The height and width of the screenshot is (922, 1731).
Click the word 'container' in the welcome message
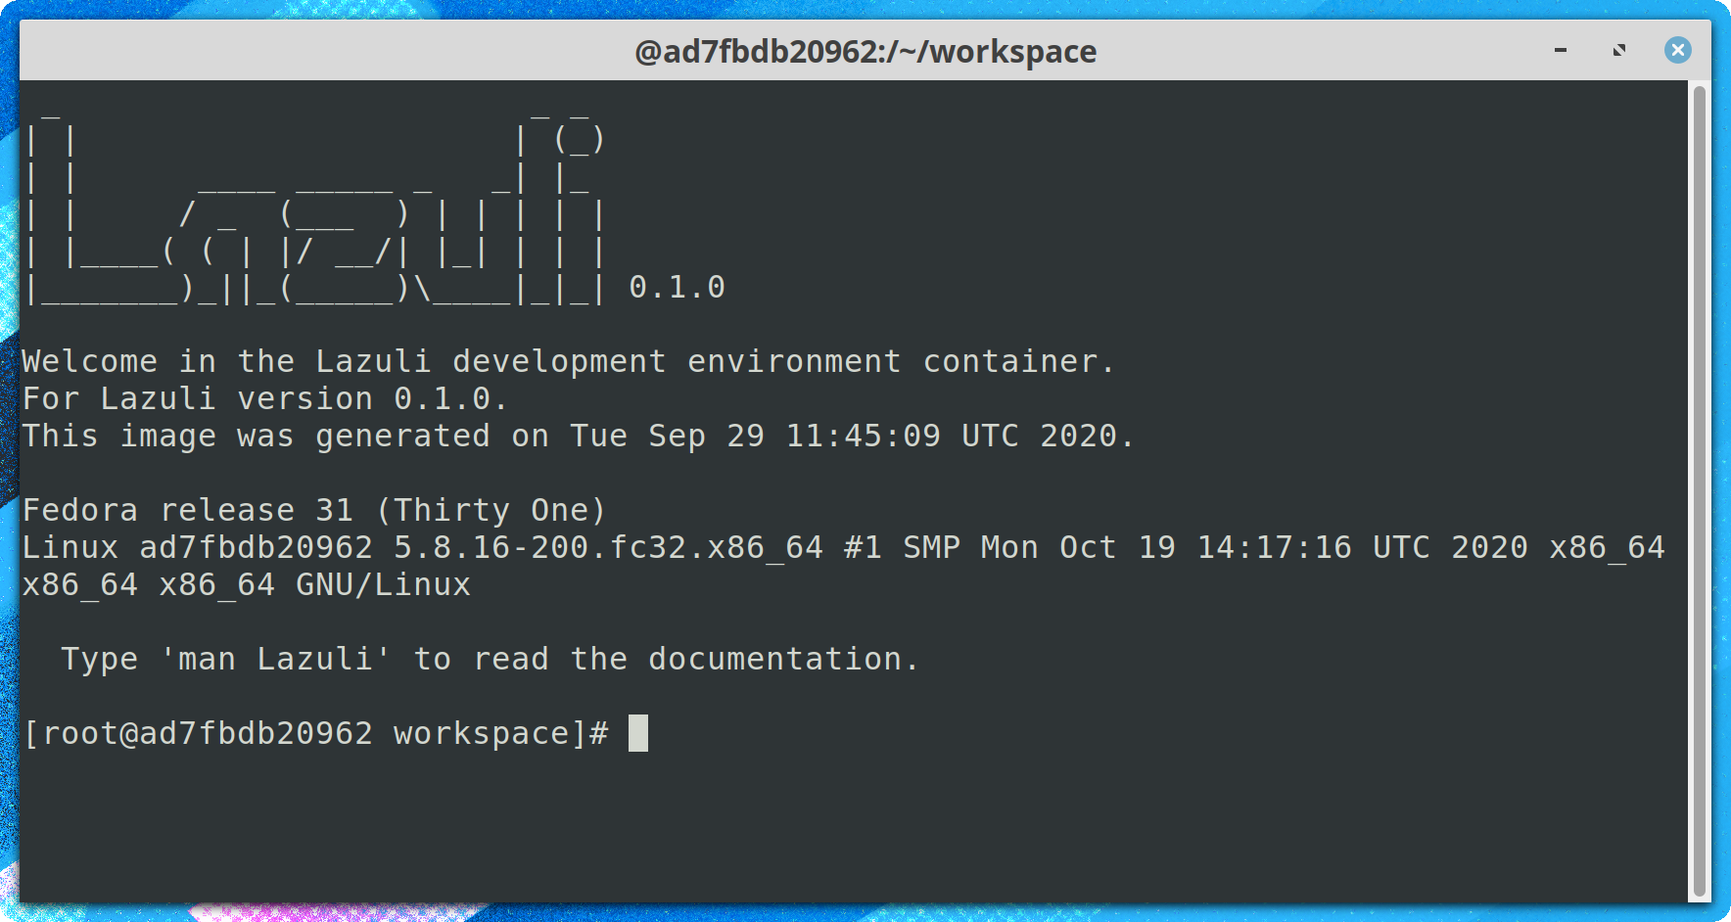pyautogui.click(x=1008, y=362)
